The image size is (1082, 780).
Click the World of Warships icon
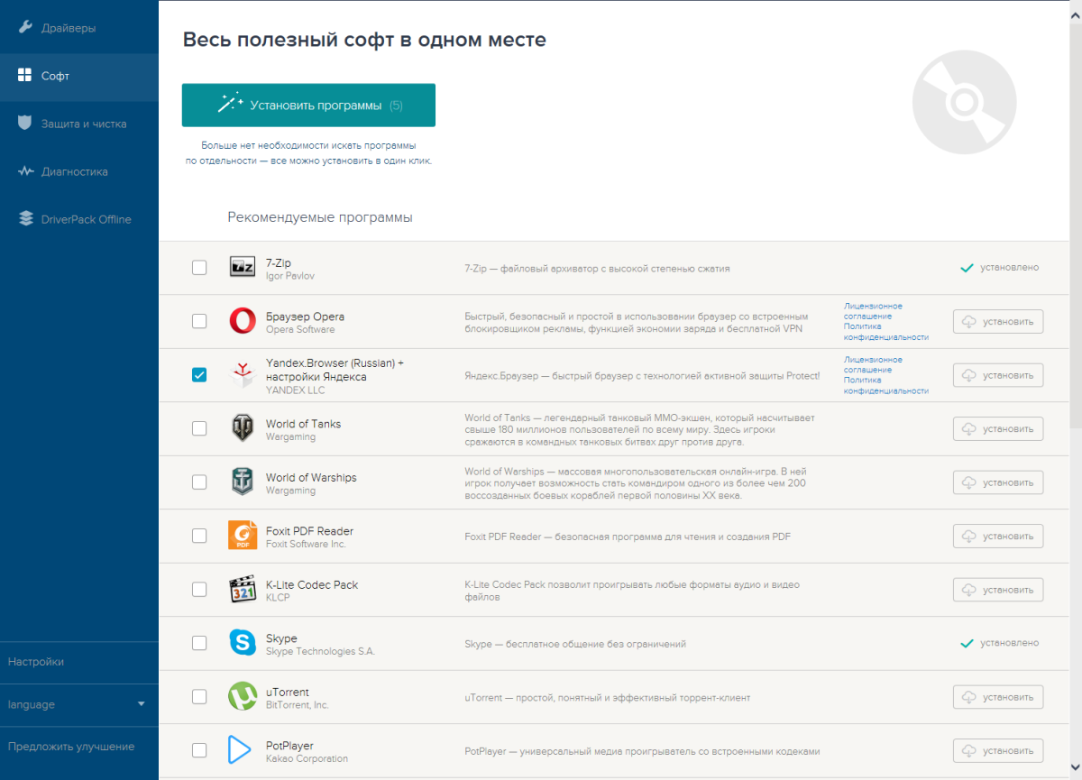[243, 482]
